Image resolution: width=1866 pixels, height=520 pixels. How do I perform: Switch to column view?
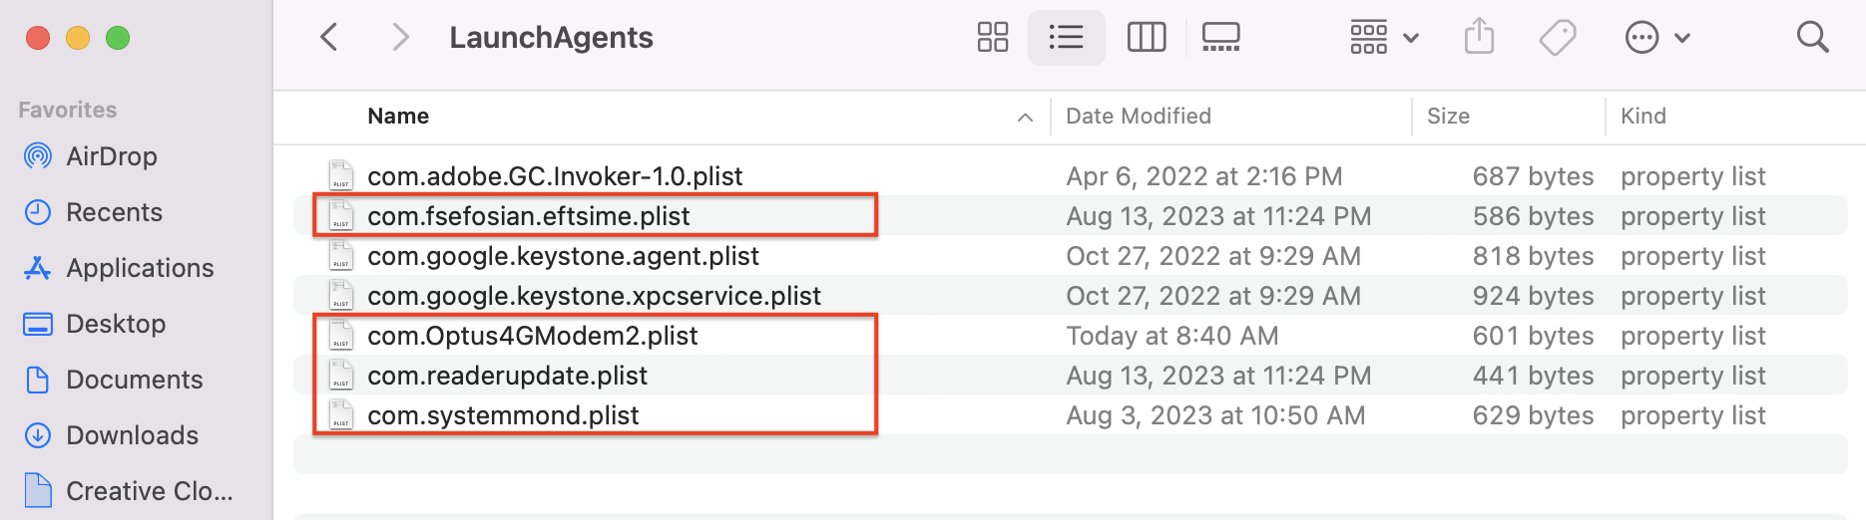[x=1146, y=38]
